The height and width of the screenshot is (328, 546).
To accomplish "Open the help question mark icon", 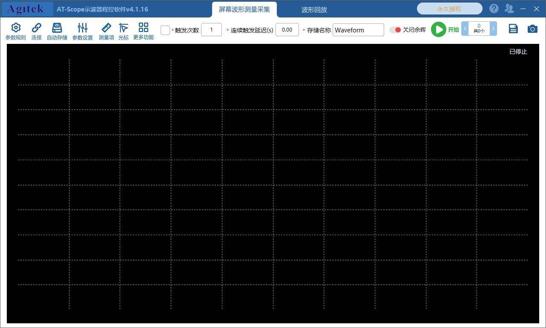I will pos(494,9).
